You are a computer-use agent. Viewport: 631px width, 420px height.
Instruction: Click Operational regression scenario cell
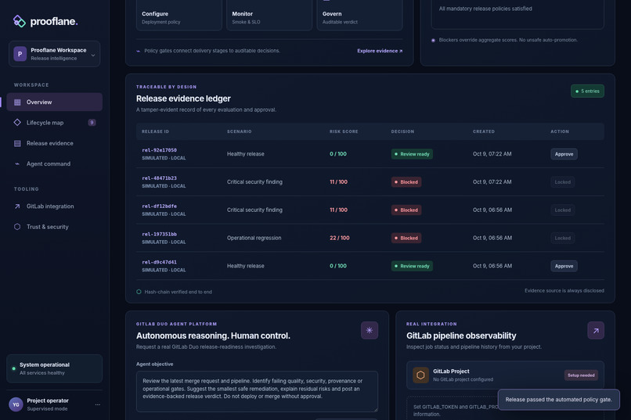click(254, 238)
